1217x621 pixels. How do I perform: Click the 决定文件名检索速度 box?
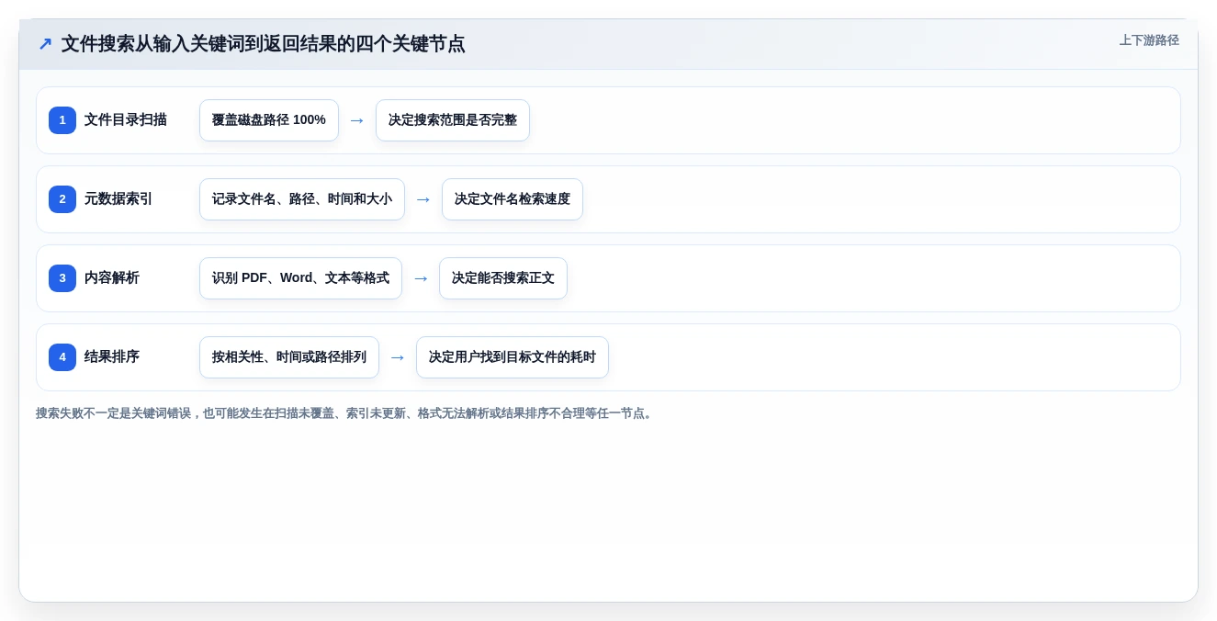[x=513, y=199]
